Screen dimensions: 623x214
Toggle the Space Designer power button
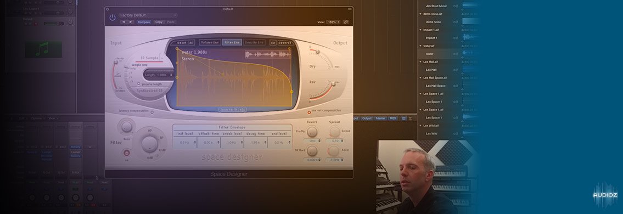[x=113, y=18]
